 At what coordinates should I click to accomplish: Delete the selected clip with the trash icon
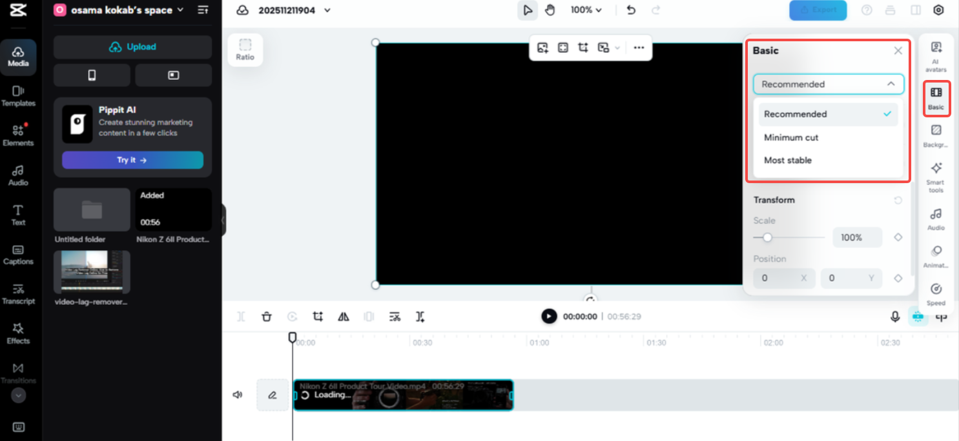tap(266, 317)
